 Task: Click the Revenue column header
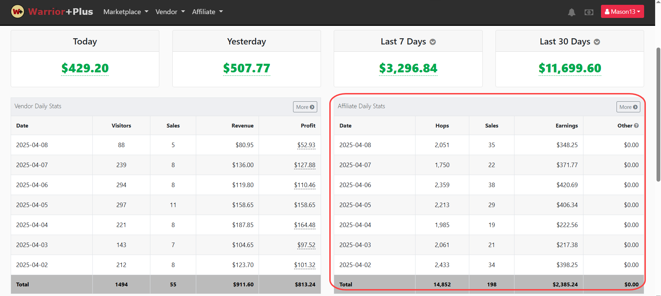click(242, 126)
